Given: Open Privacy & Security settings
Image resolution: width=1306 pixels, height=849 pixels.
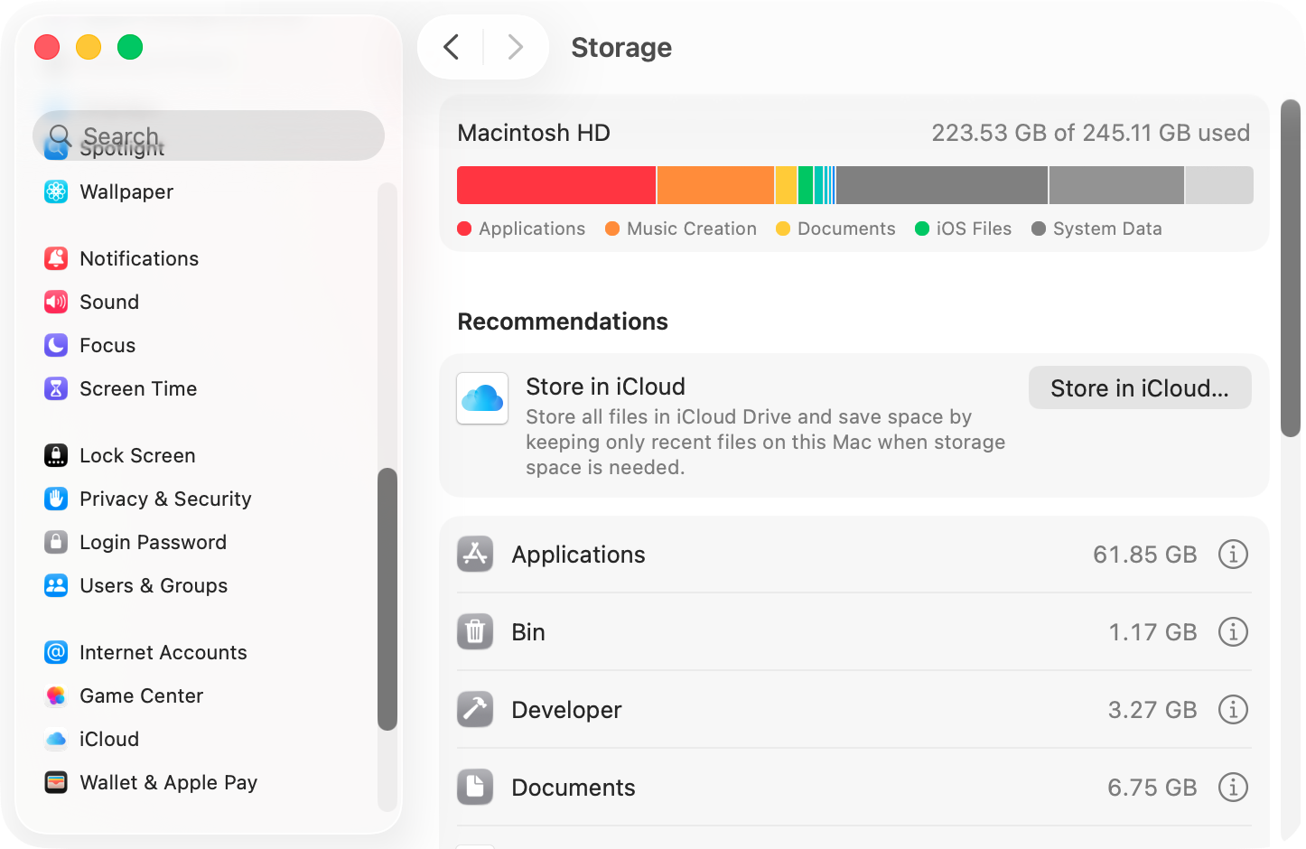Looking at the screenshot, I should pyautogui.click(x=165, y=499).
